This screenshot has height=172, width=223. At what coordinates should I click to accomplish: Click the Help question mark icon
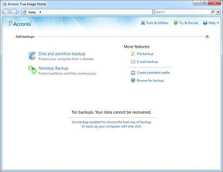tap(205, 23)
